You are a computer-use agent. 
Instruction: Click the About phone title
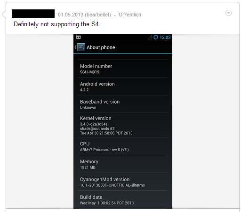[x=101, y=47]
